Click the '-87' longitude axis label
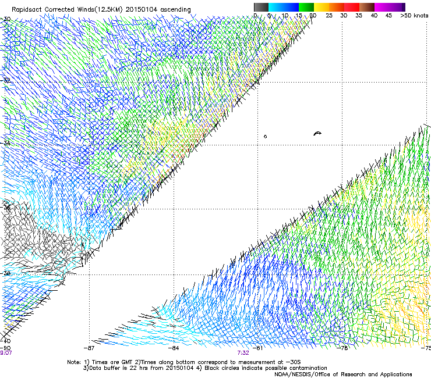431x378 pixels. (x=89, y=348)
